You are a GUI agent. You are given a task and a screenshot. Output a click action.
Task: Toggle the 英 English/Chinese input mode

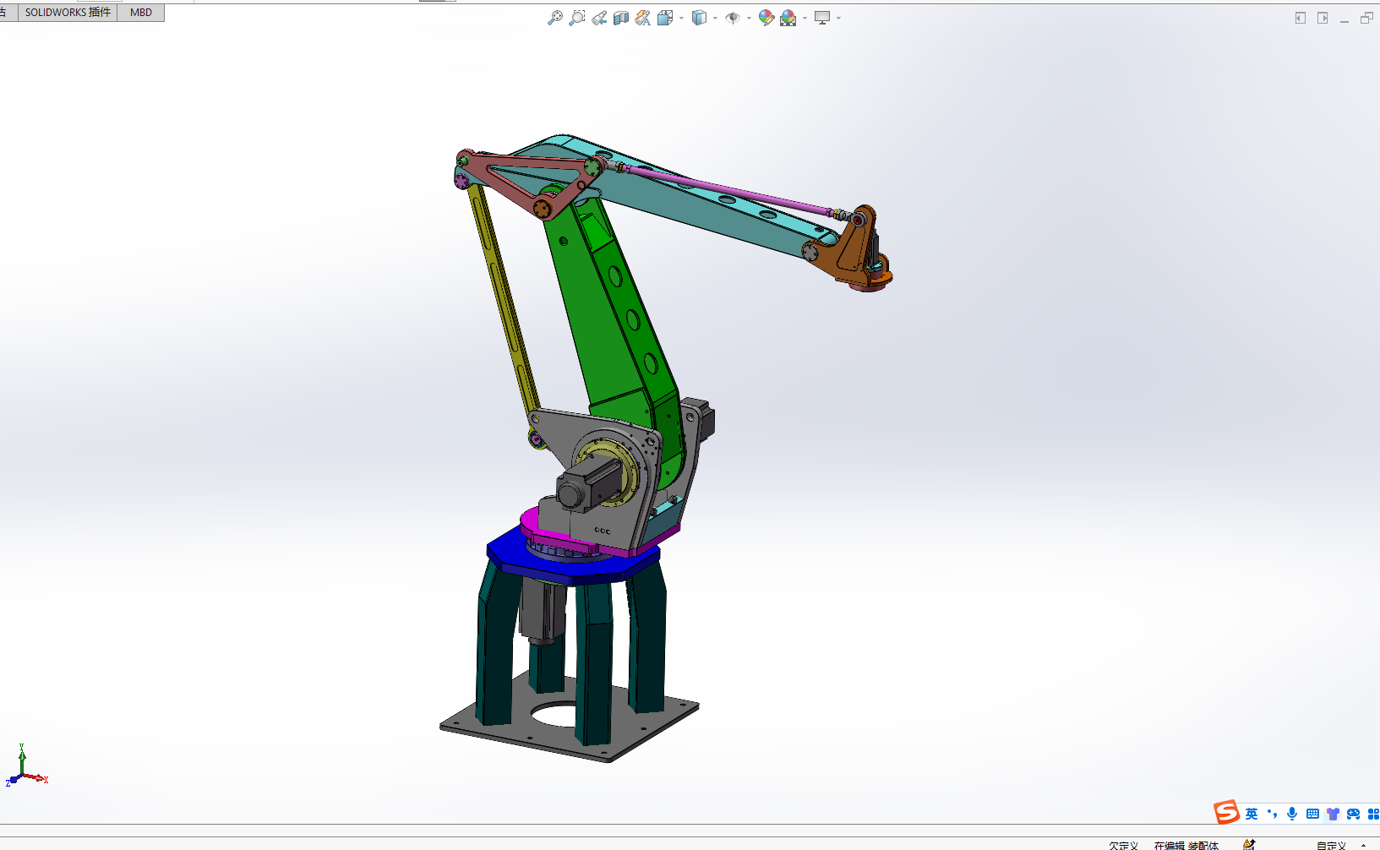[1252, 814]
